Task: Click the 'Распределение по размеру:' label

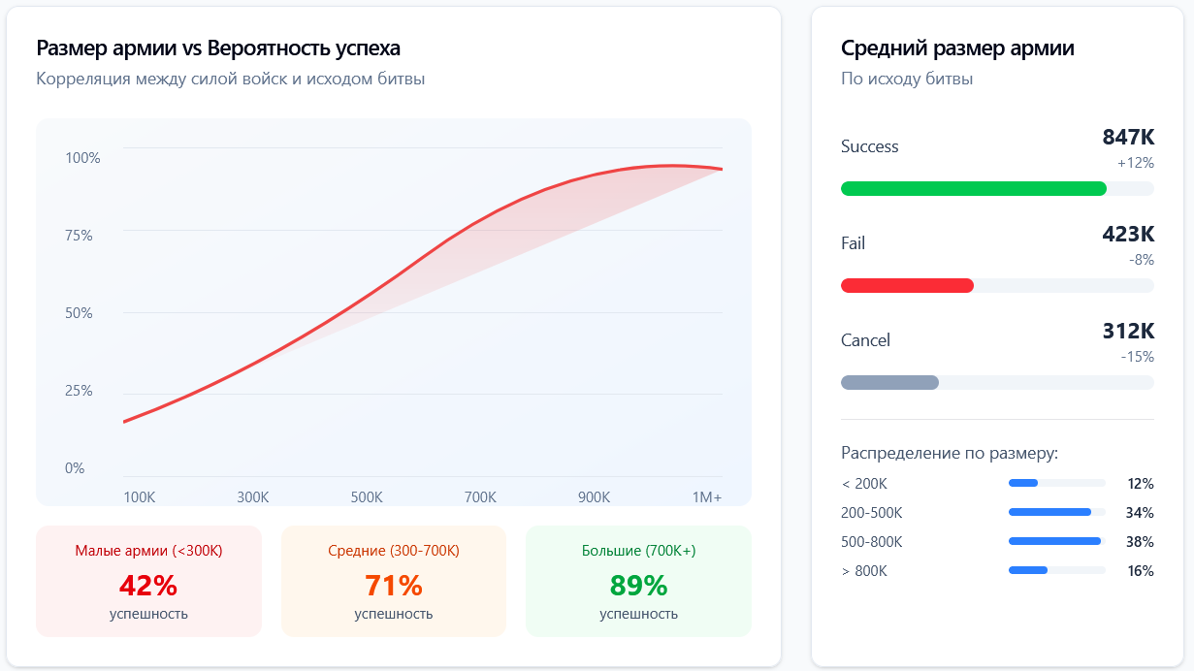Action: pos(949,453)
